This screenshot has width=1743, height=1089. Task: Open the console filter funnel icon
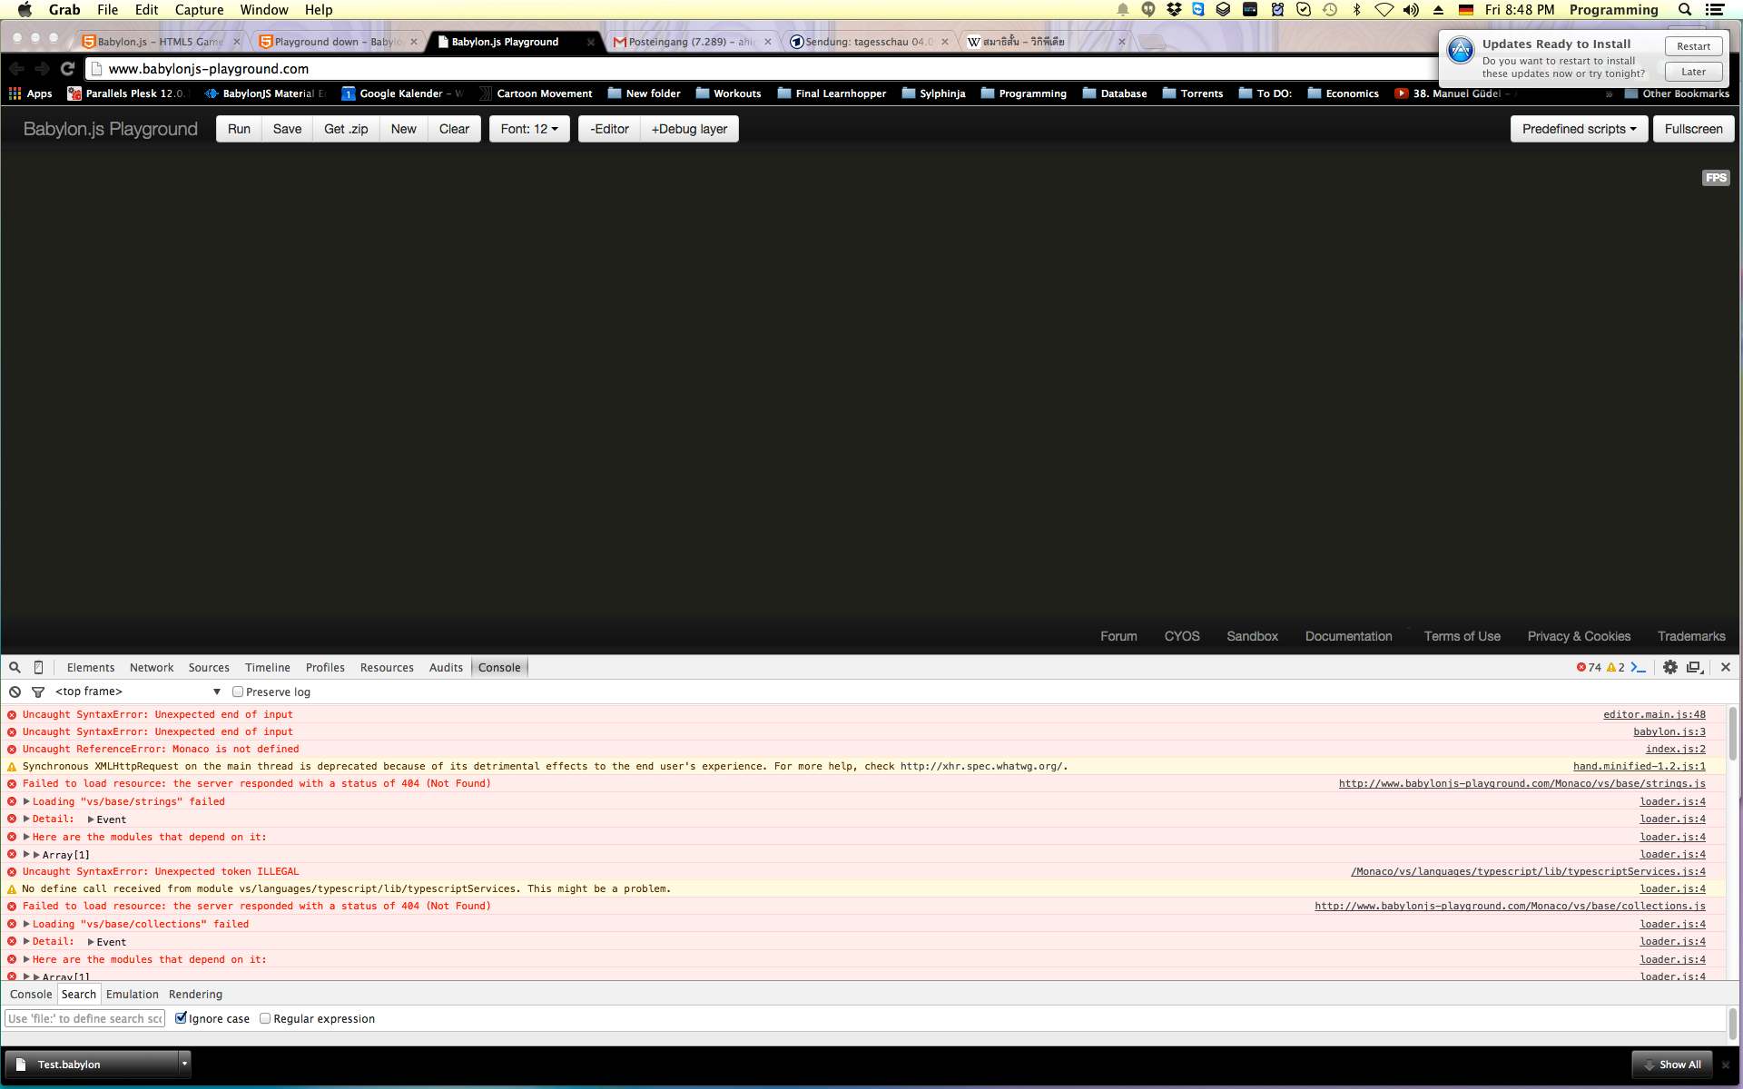(x=38, y=692)
